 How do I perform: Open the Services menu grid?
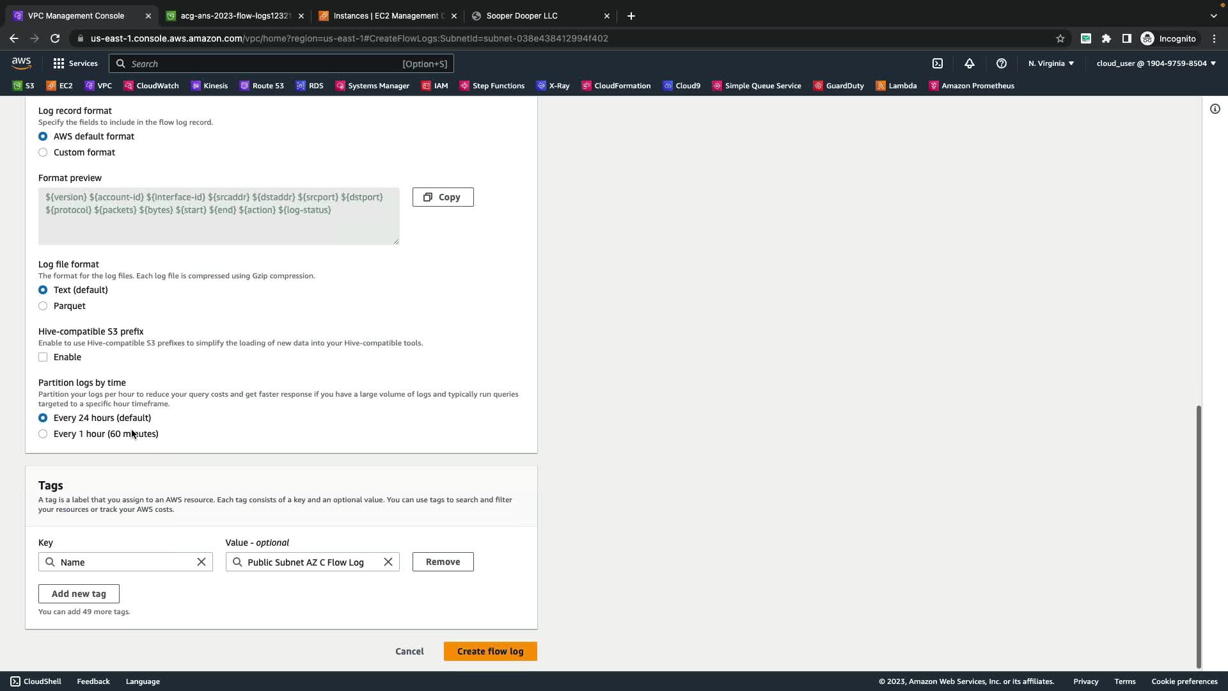pyautogui.click(x=75, y=63)
